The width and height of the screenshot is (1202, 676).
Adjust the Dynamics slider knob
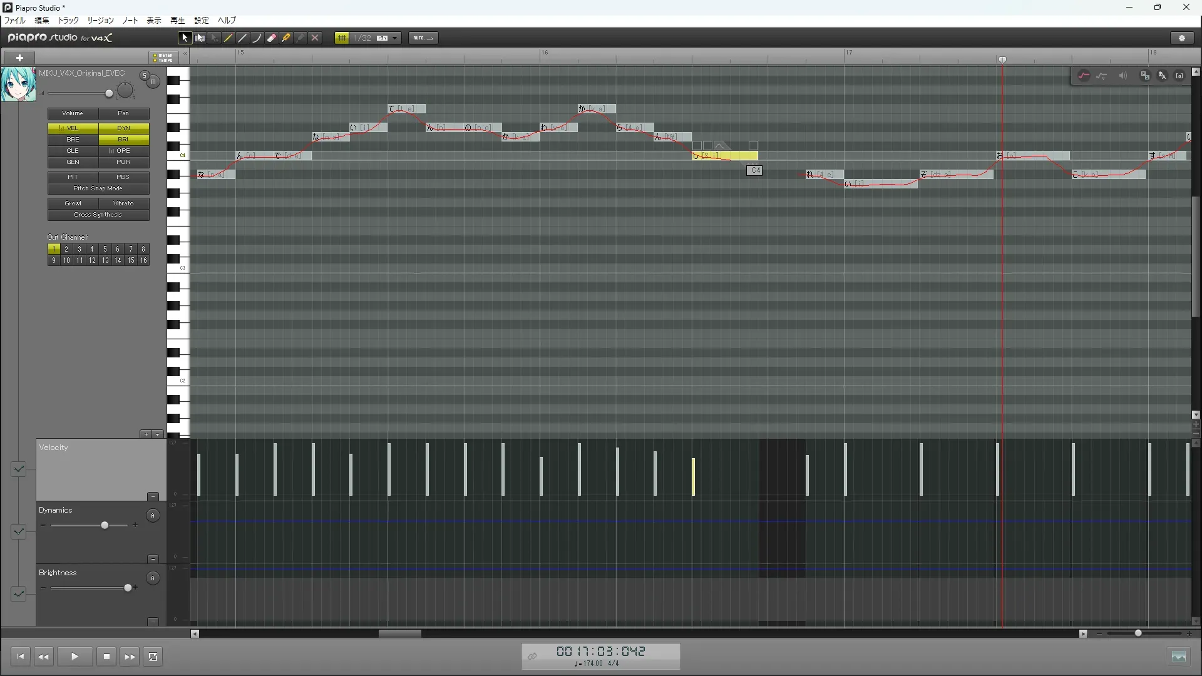(x=105, y=525)
